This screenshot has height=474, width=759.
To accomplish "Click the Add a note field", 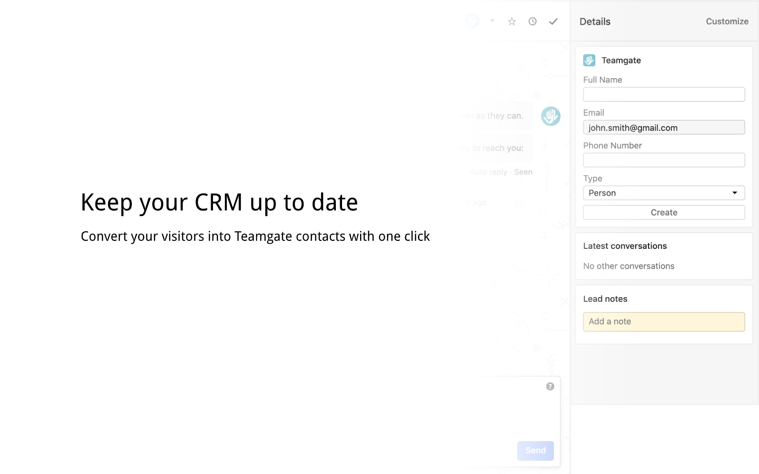I will tap(664, 321).
